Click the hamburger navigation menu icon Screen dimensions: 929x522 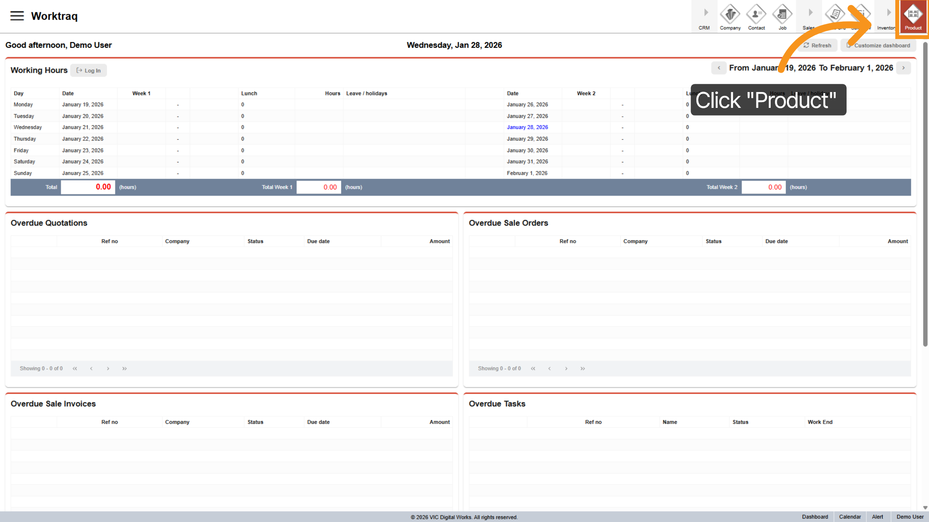pyautogui.click(x=16, y=15)
